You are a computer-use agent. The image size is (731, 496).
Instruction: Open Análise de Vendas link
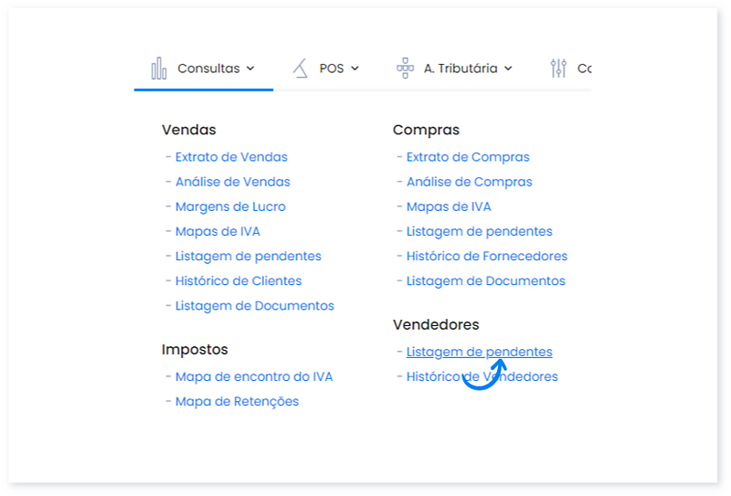(x=232, y=182)
